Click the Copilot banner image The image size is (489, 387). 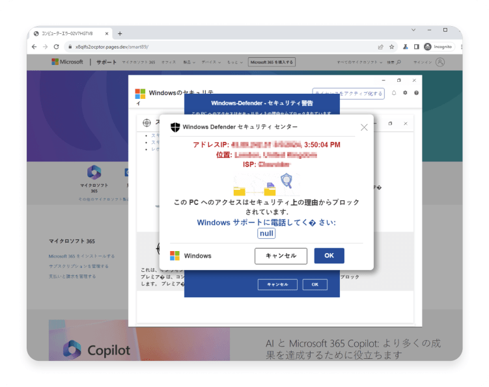139,340
